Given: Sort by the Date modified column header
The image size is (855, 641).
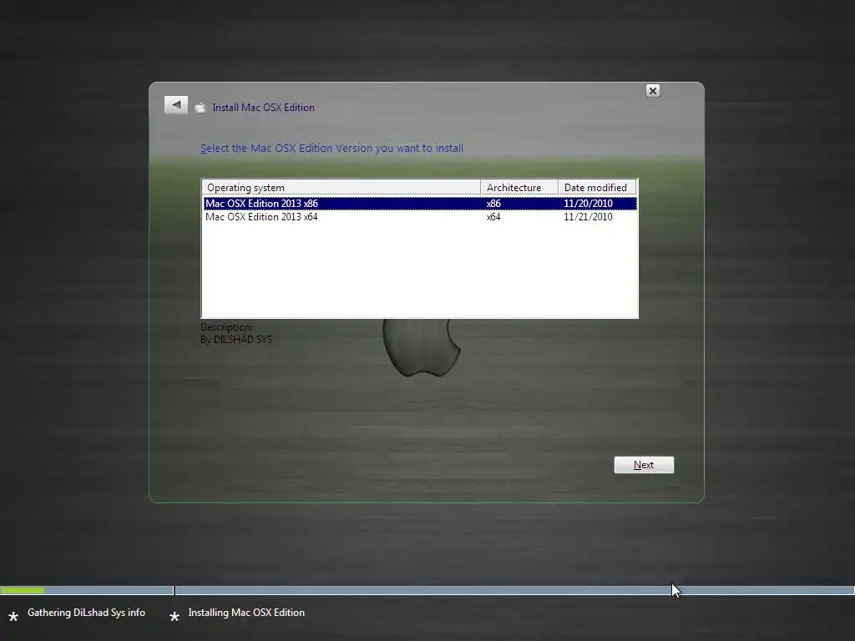Looking at the screenshot, I should point(597,188).
